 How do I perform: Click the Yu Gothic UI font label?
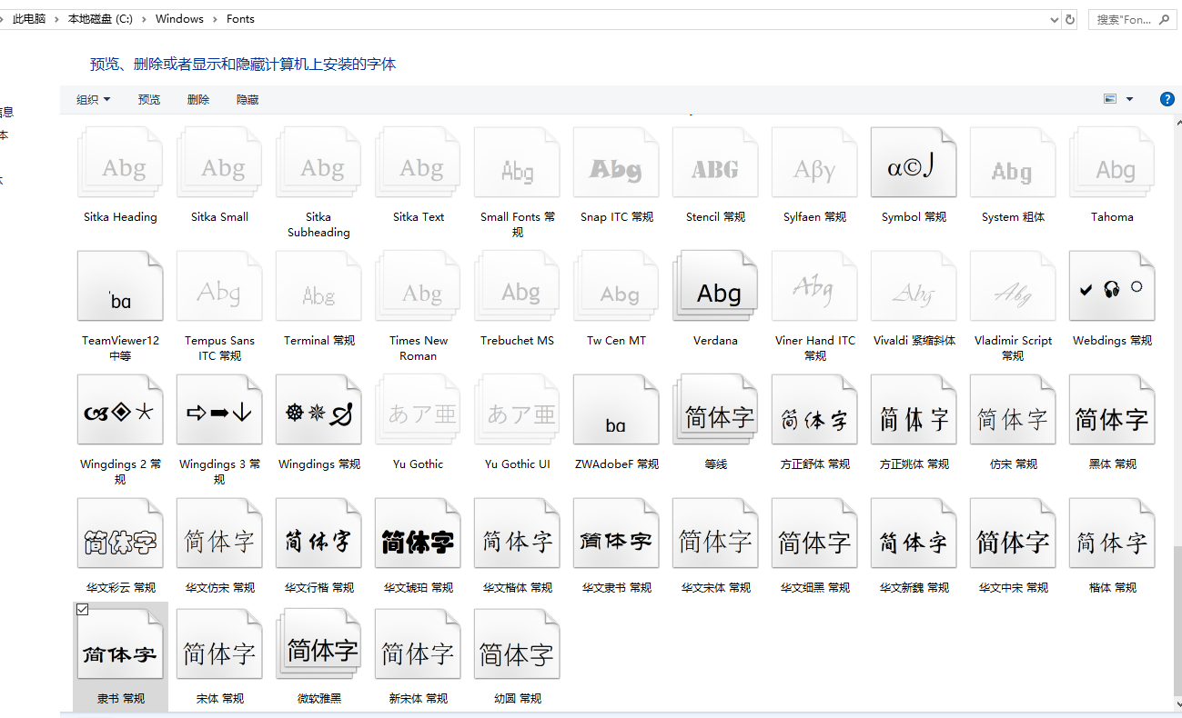[517, 464]
